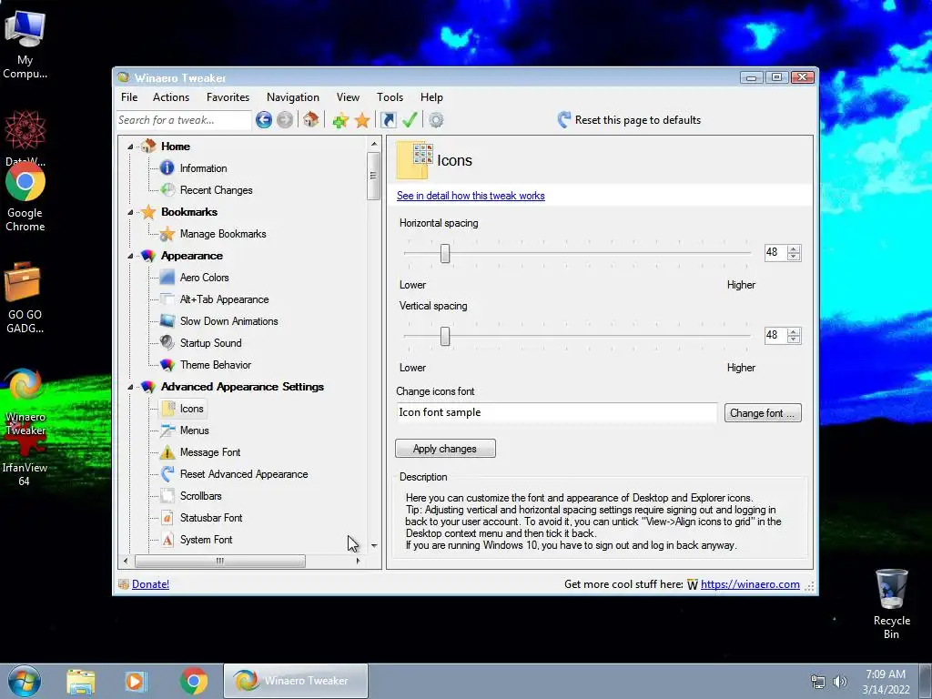Select Alt+Tab Appearance tweak
The image size is (932, 699).
[x=224, y=299]
